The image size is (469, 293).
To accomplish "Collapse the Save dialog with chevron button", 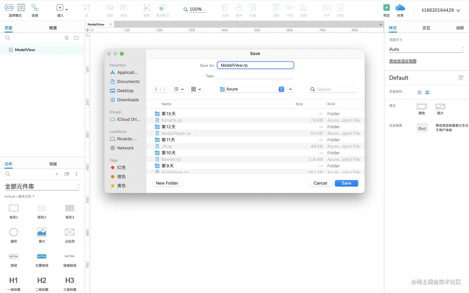I will pos(290,89).
